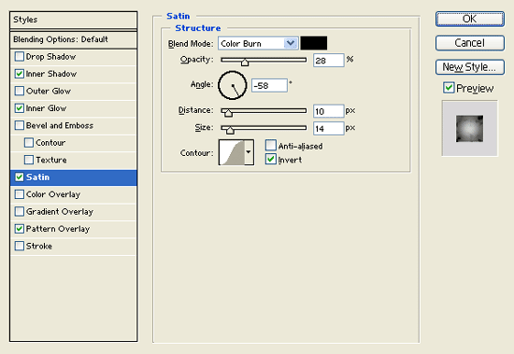Select the highlighted Satin row
The image size is (514, 354).
(74, 177)
